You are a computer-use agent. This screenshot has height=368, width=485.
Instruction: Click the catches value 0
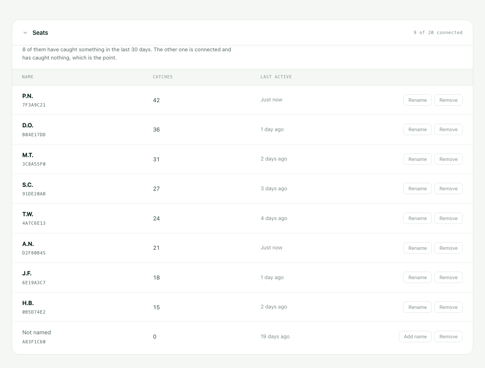[154, 337]
